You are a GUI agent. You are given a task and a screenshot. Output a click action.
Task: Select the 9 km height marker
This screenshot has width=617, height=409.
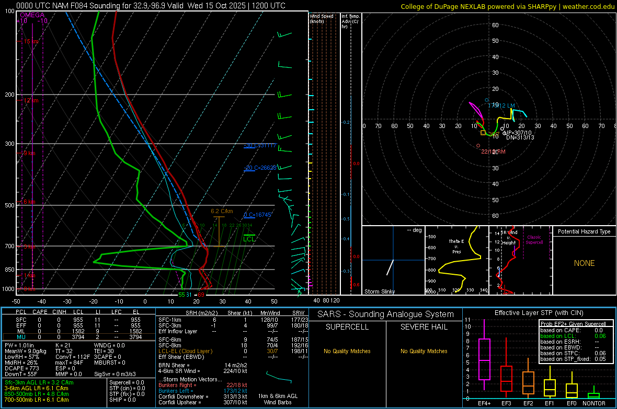(x=29, y=153)
